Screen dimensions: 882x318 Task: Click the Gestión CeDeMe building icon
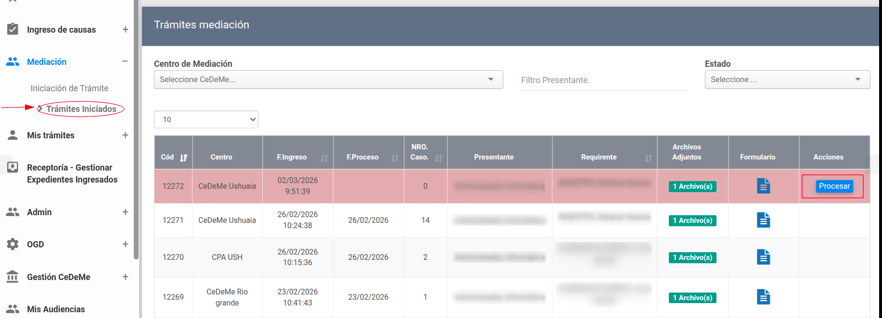click(13, 277)
